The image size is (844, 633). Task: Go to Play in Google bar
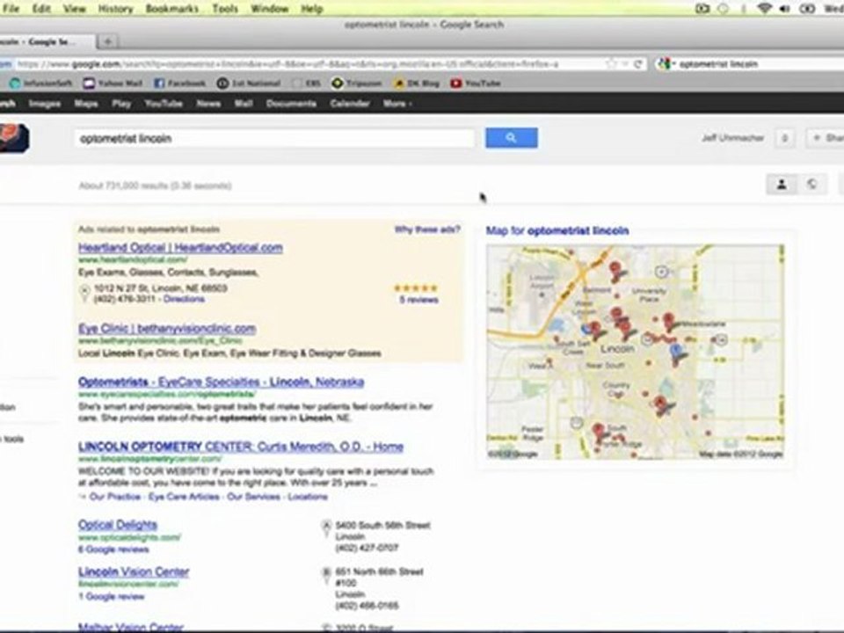tap(121, 104)
